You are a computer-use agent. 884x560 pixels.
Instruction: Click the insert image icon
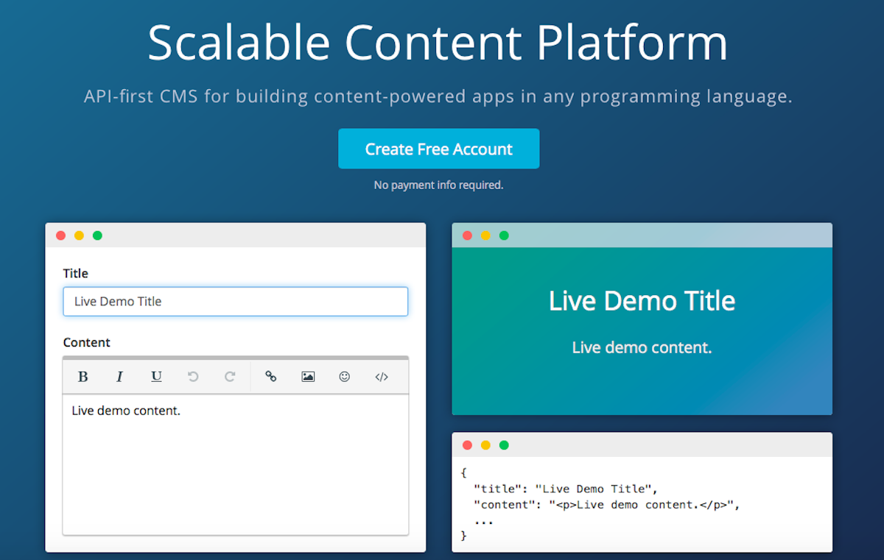pos(308,377)
